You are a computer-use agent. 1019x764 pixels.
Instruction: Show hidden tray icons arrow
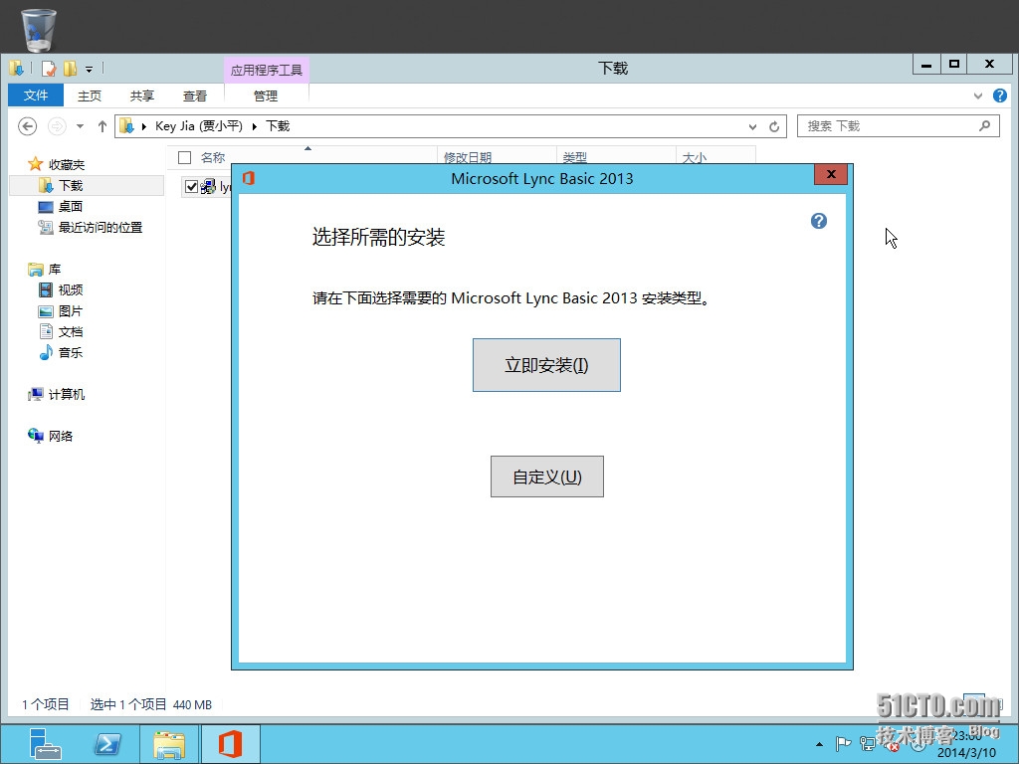click(819, 744)
